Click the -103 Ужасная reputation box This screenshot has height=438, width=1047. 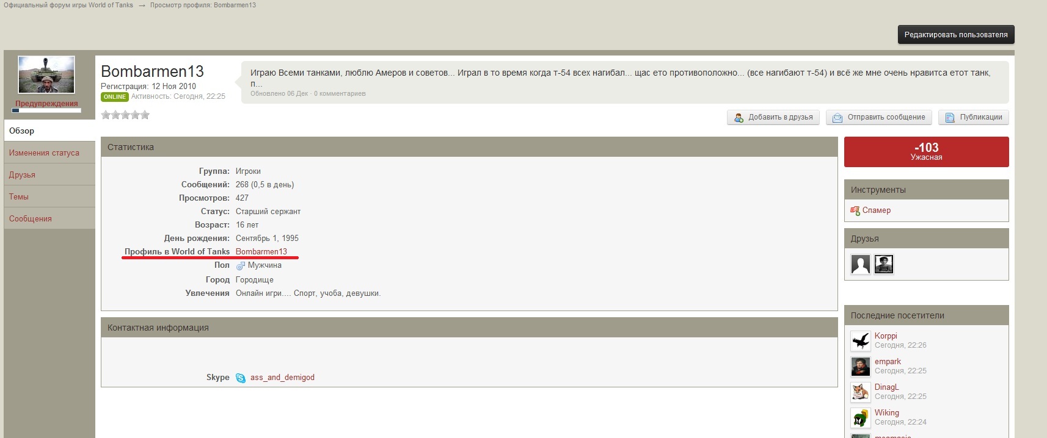click(927, 152)
